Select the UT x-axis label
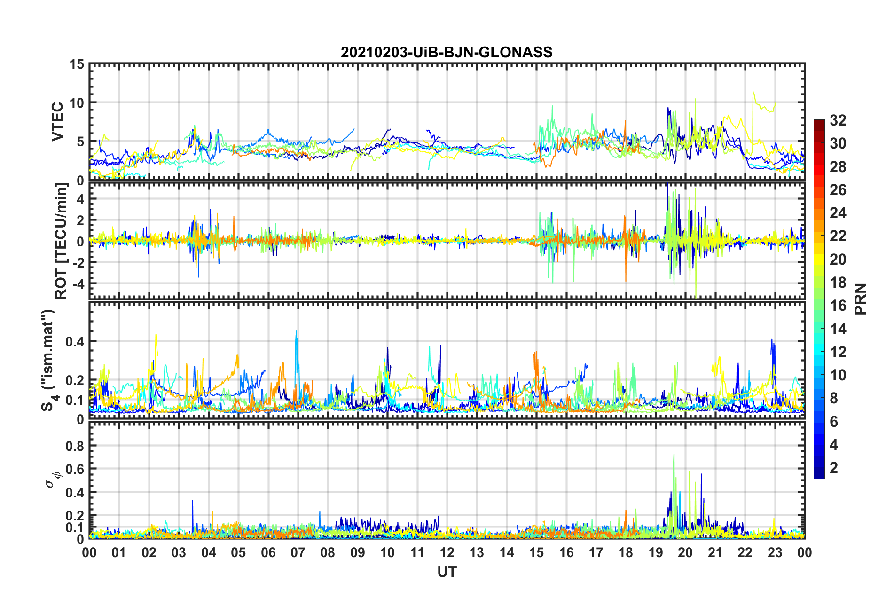Viewport: 894px width, 598px height. (447, 572)
